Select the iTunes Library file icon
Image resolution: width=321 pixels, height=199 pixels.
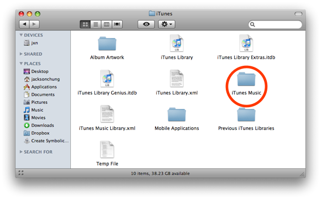click(177, 43)
